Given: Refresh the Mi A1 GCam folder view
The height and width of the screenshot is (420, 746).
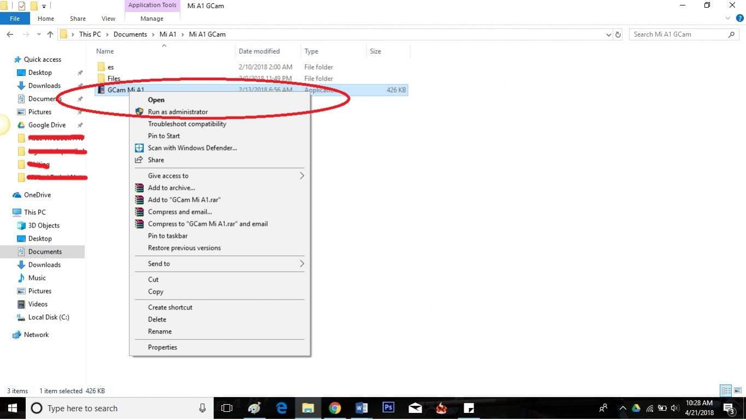Looking at the screenshot, I should click(x=618, y=34).
